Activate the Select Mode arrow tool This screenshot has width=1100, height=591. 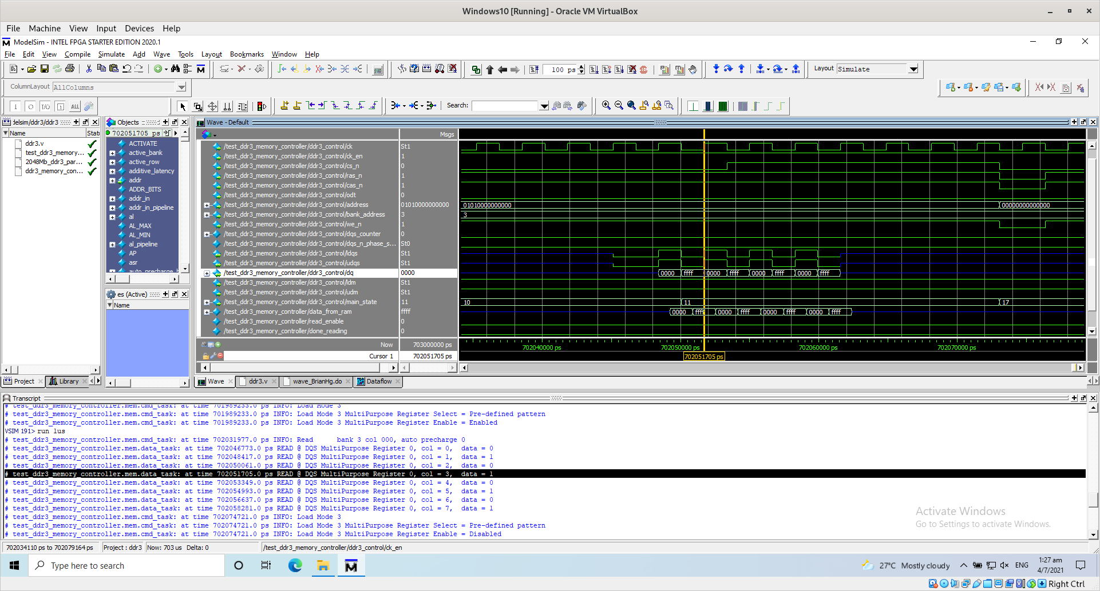183,106
